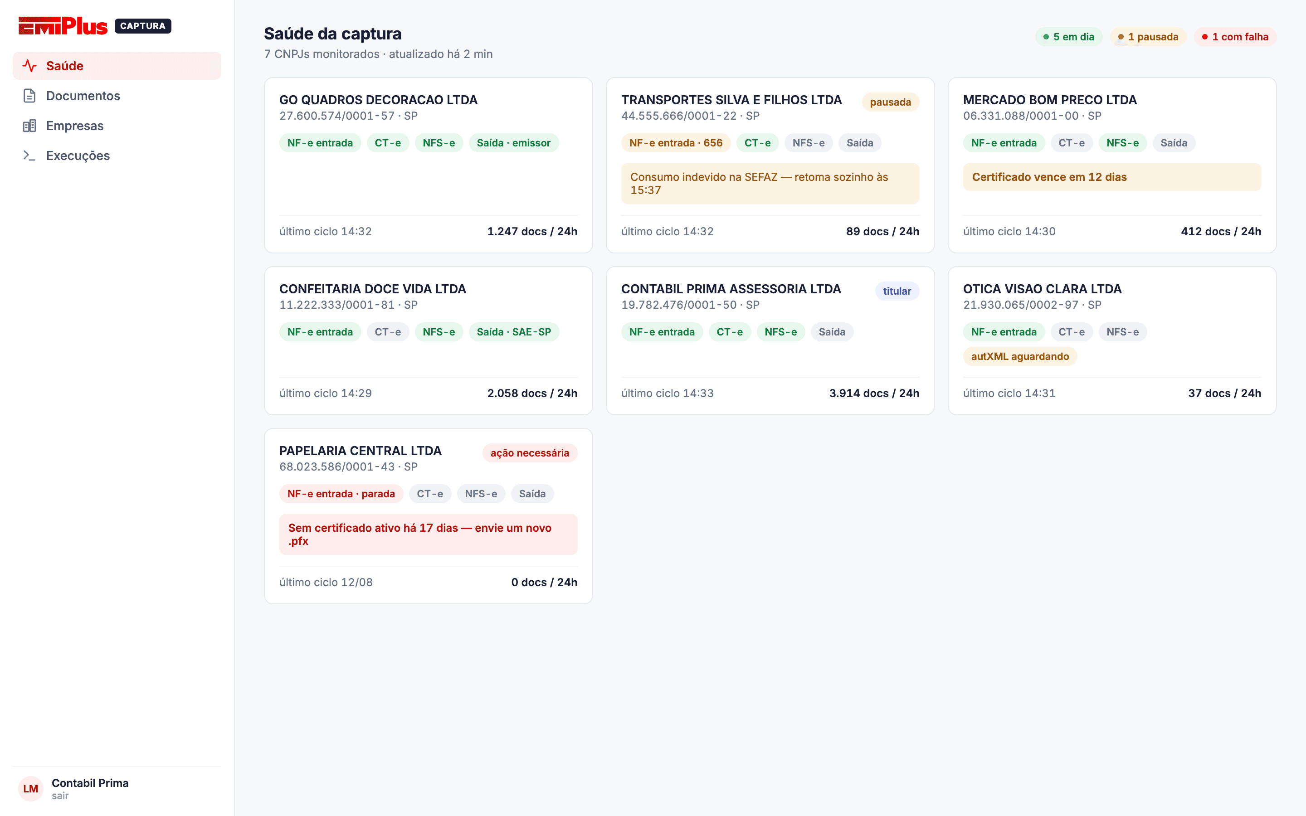The height and width of the screenshot is (816, 1306).
Task: Click the EmiPlus logo
Action: pyautogui.click(x=63, y=26)
